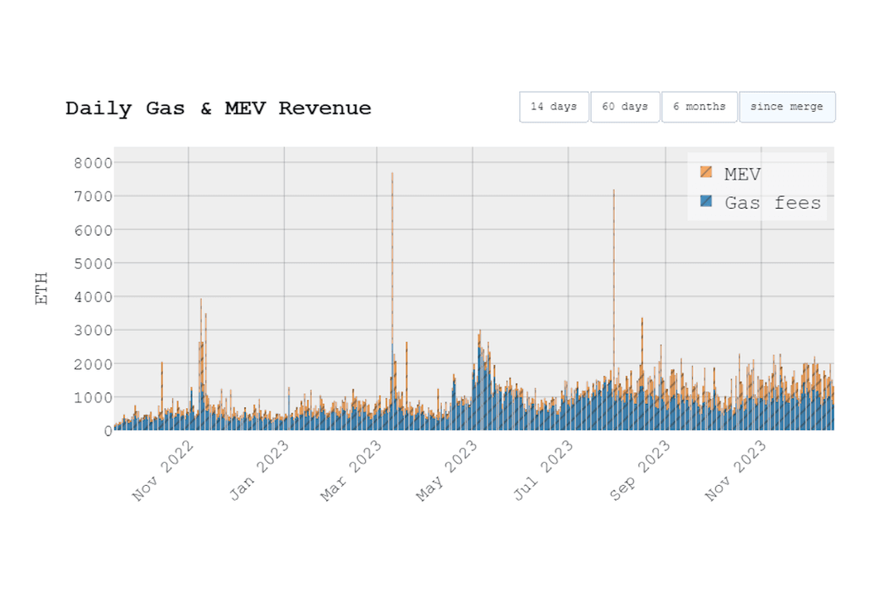
Task: Click the "Mar 2023" x-axis label
Action: pyautogui.click(x=352, y=471)
